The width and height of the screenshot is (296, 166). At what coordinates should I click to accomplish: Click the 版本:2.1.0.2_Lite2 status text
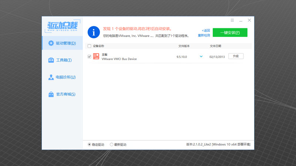point(218,144)
